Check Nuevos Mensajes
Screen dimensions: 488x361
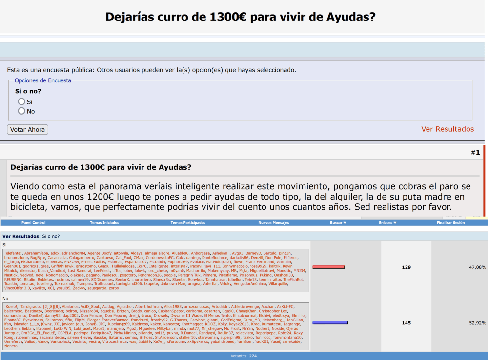[x=274, y=223]
